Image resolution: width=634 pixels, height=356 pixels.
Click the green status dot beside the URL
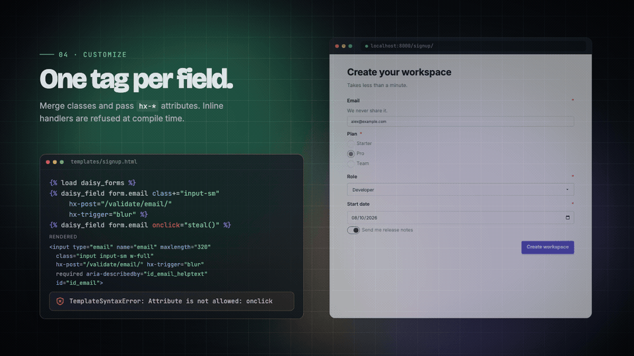click(367, 46)
